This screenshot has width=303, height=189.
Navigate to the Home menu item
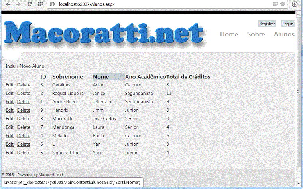click(229, 34)
